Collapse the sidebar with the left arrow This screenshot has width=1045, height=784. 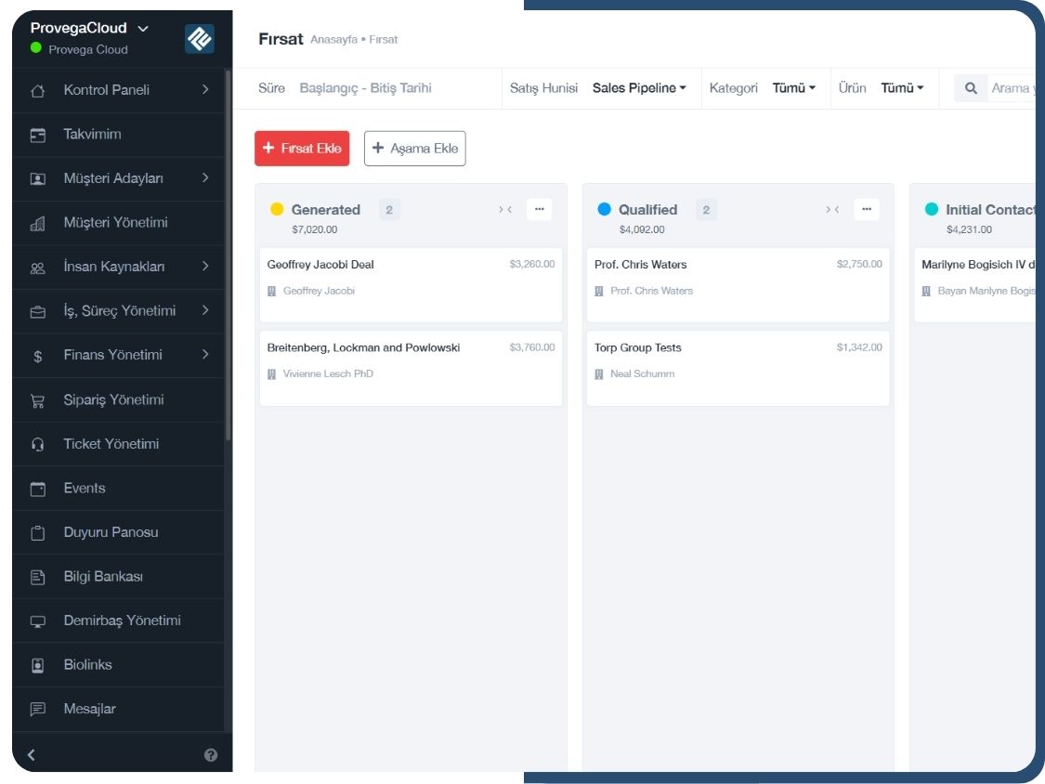pos(31,755)
